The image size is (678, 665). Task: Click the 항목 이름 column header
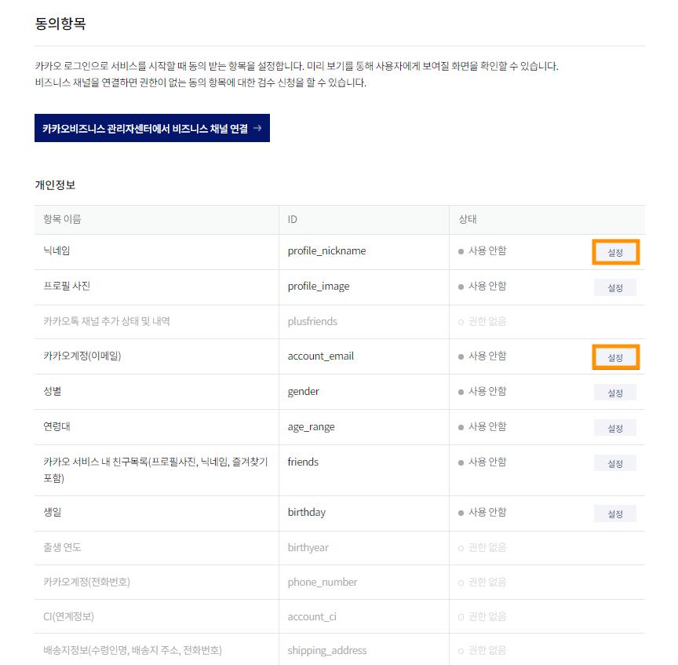62,219
